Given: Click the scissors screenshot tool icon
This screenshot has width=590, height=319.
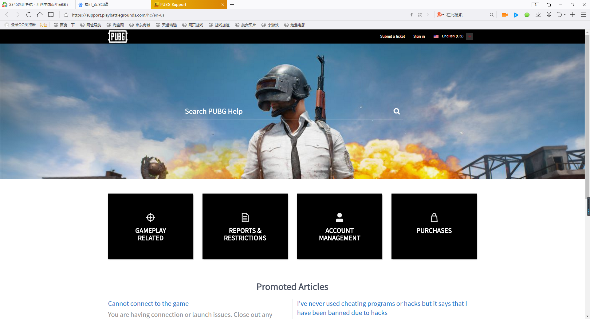Looking at the screenshot, I should 549,15.
